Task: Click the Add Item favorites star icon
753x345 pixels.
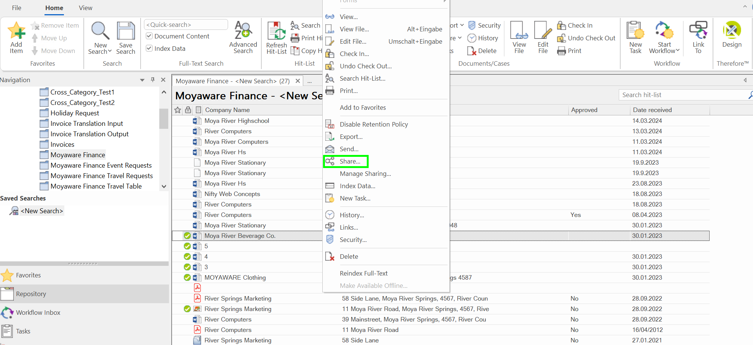Action: (x=16, y=31)
